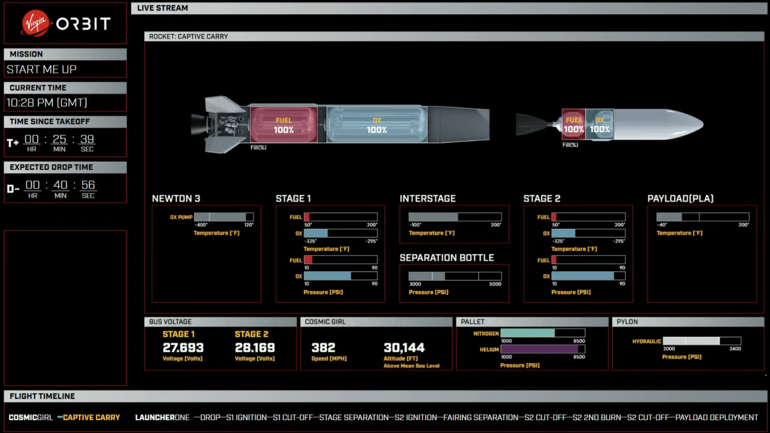Click the PALLET panel header
770x433 pixels.
click(533, 322)
